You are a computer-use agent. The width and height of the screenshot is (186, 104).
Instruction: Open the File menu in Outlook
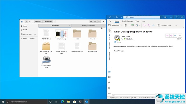point(110,21)
